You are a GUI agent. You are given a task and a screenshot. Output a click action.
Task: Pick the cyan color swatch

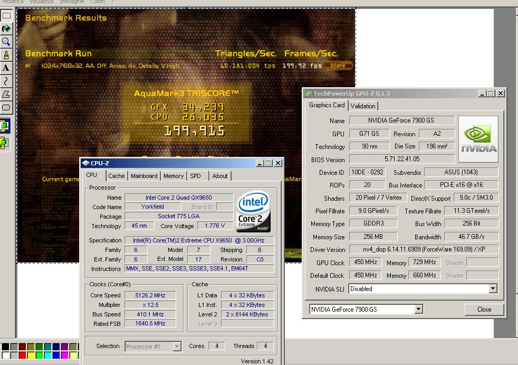tap(48, 355)
